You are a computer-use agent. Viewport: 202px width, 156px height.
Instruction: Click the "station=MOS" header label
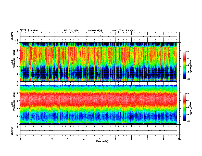pos(95,31)
